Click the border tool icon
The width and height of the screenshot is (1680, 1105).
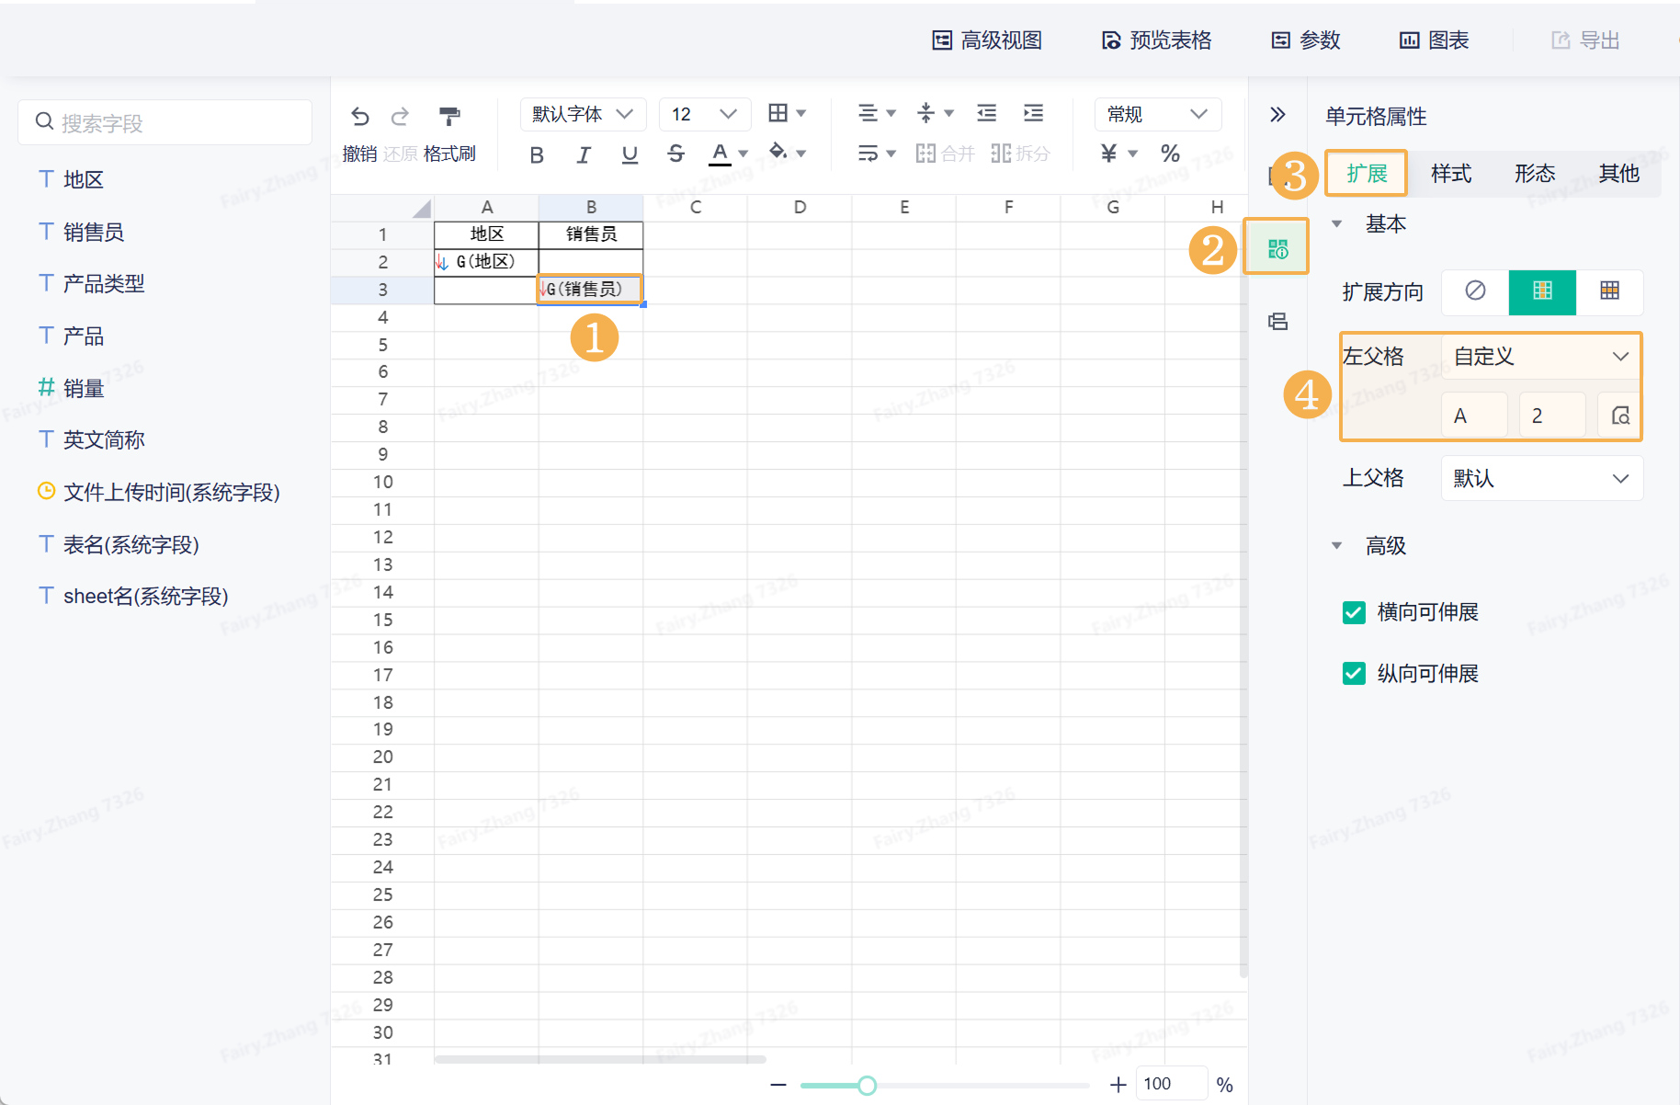point(778,113)
